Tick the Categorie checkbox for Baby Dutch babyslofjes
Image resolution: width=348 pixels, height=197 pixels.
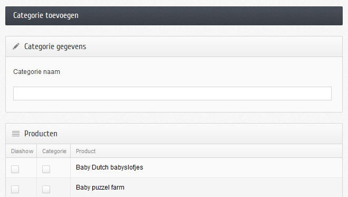click(46, 169)
